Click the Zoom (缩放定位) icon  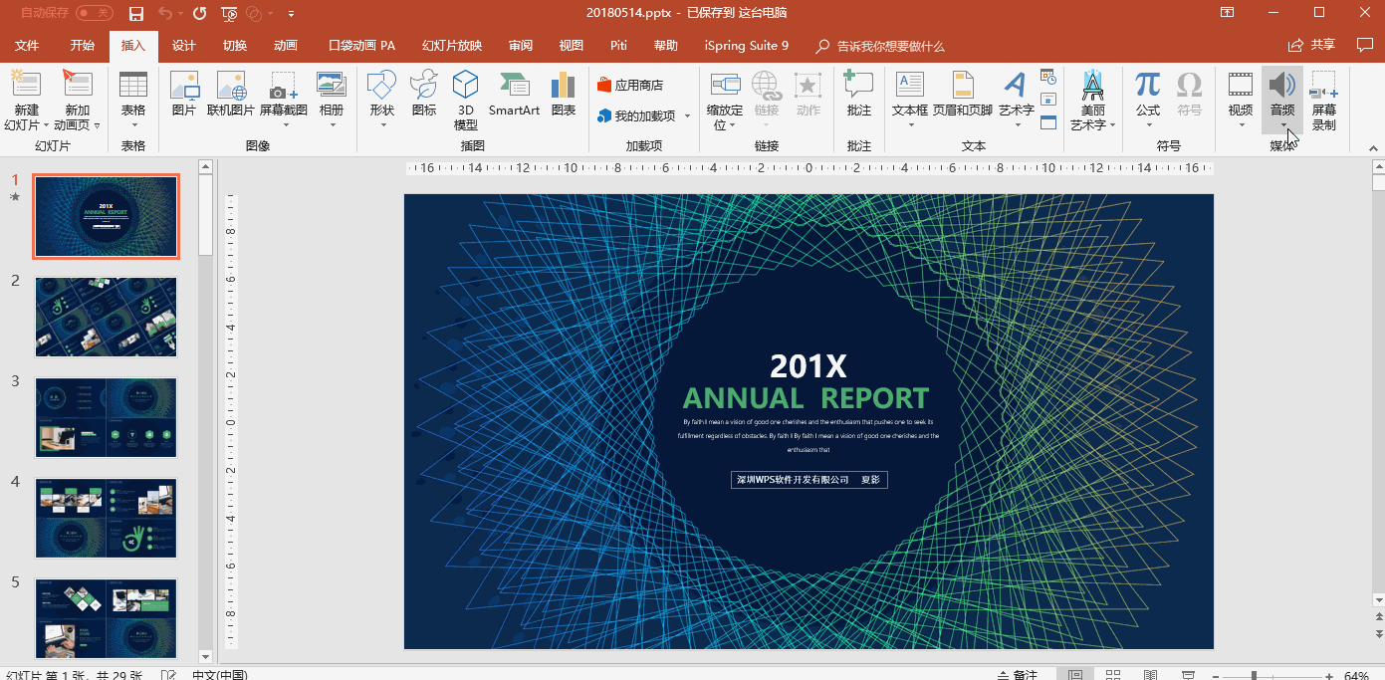724,84
